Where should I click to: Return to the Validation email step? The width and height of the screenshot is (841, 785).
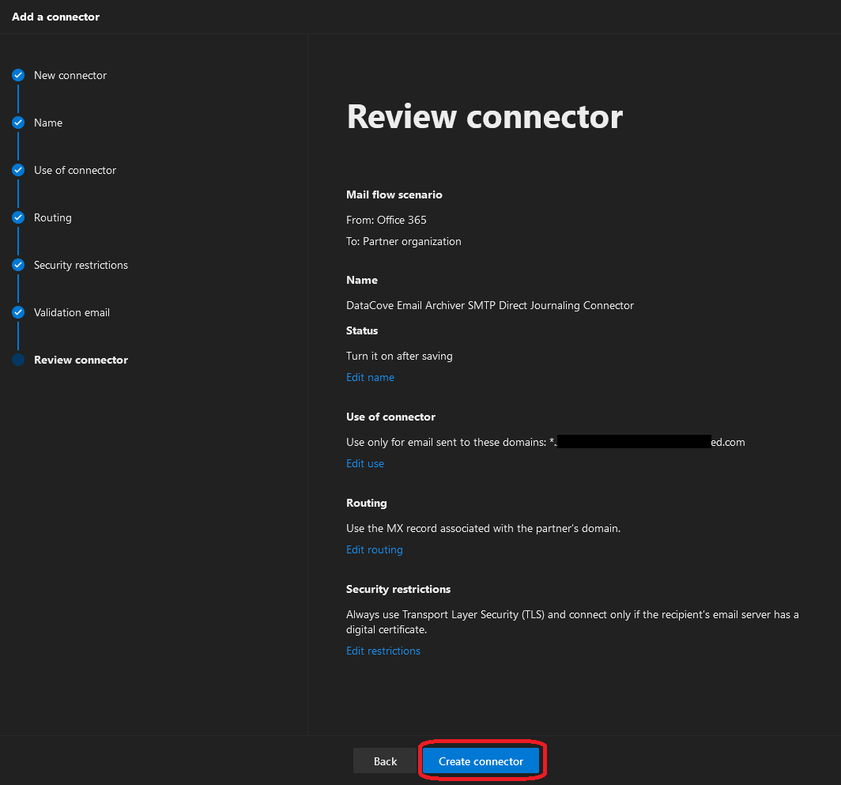[72, 312]
